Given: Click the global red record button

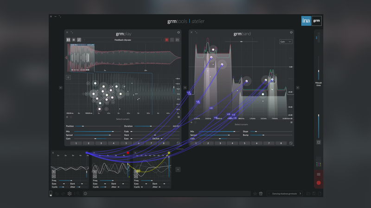Looking at the screenshot, I should 319,183.
